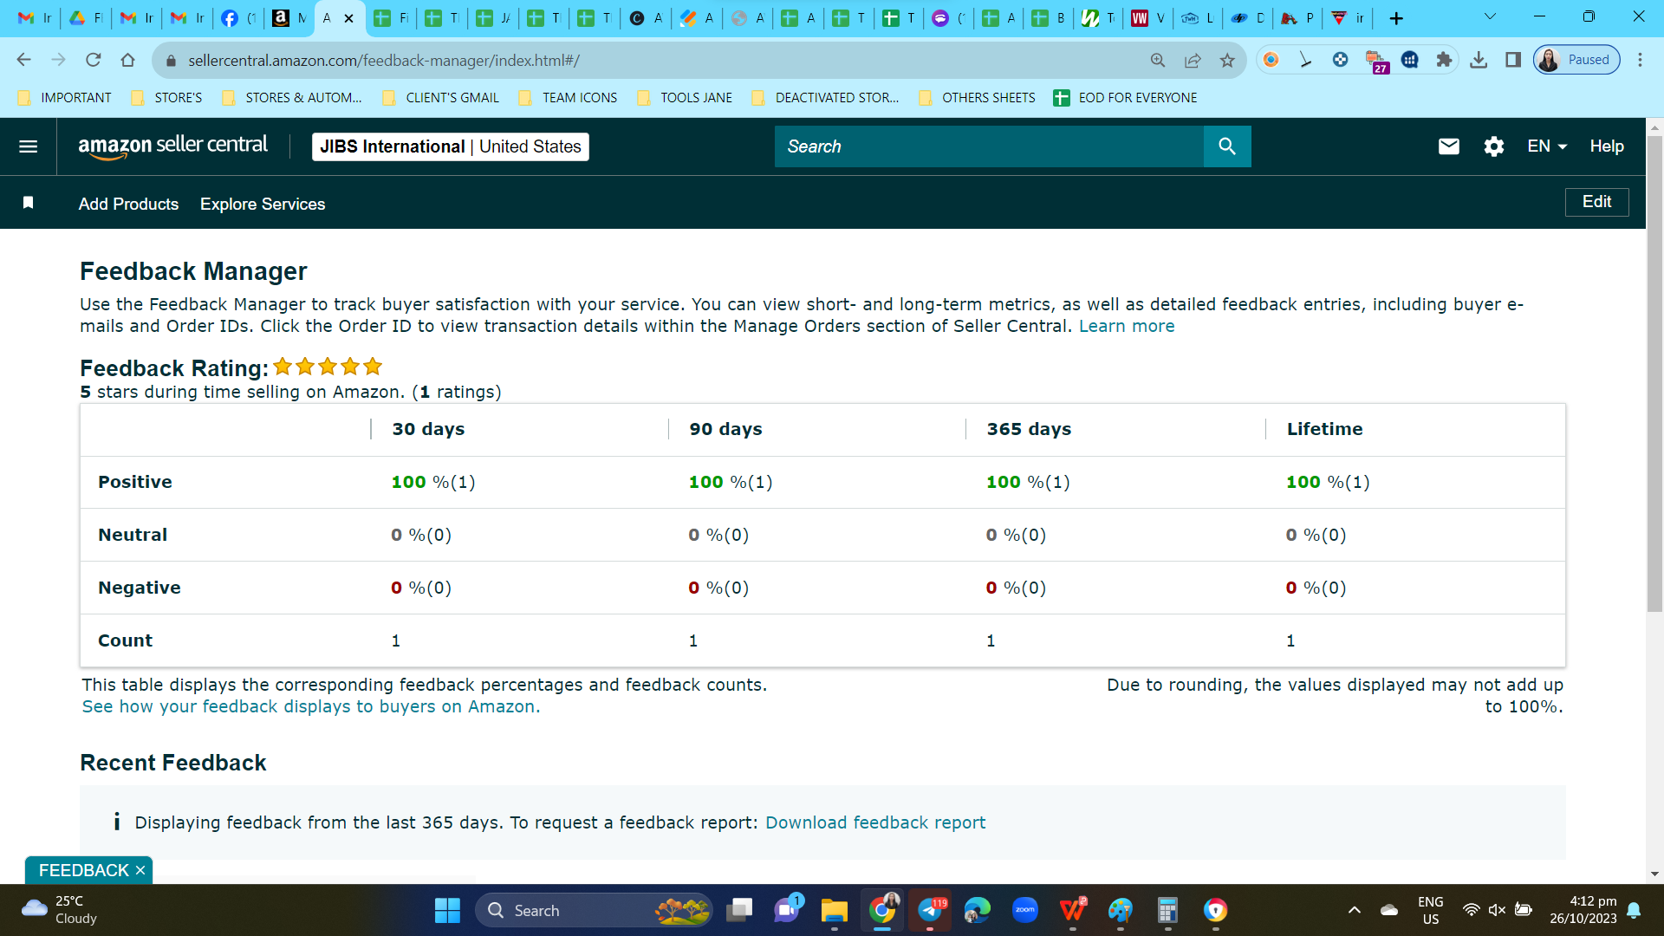Open the clock and date in taskbar
The width and height of the screenshot is (1664, 936).
(1583, 910)
